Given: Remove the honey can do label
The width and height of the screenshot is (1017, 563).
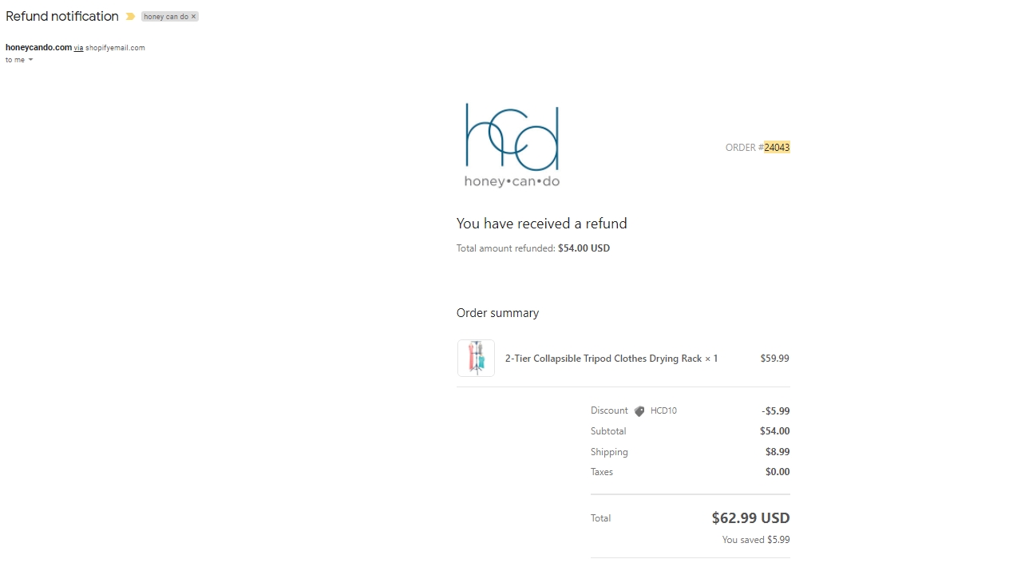Looking at the screenshot, I should 193,17.
